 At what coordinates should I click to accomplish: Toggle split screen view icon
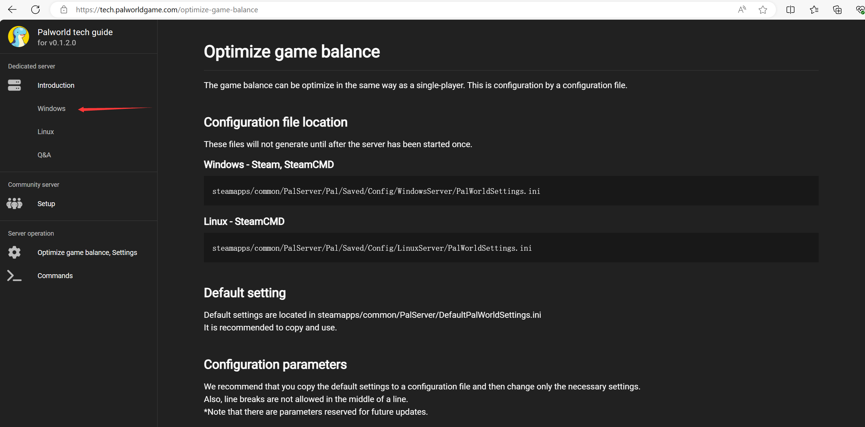pyautogui.click(x=790, y=9)
